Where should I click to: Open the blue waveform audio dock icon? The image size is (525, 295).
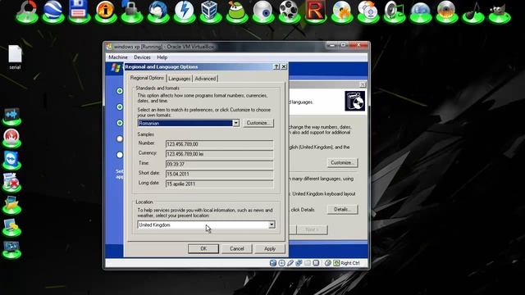(x=11, y=116)
